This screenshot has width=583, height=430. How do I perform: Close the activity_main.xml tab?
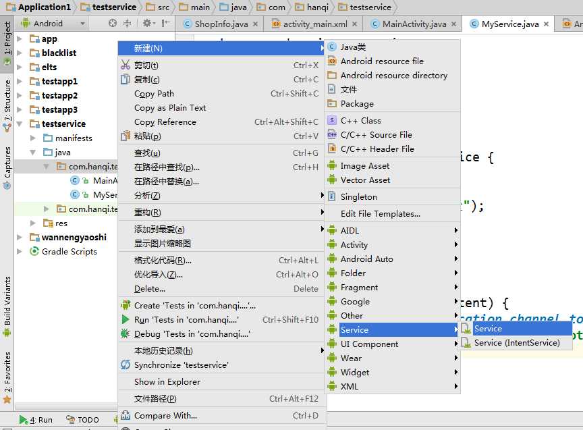(354, 24)
